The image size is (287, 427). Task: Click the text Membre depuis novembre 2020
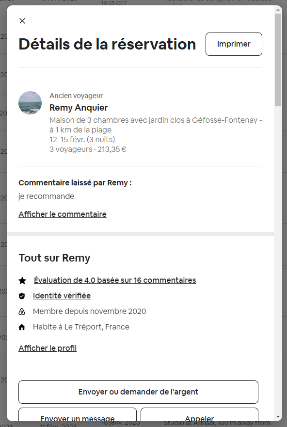[90, 311]
